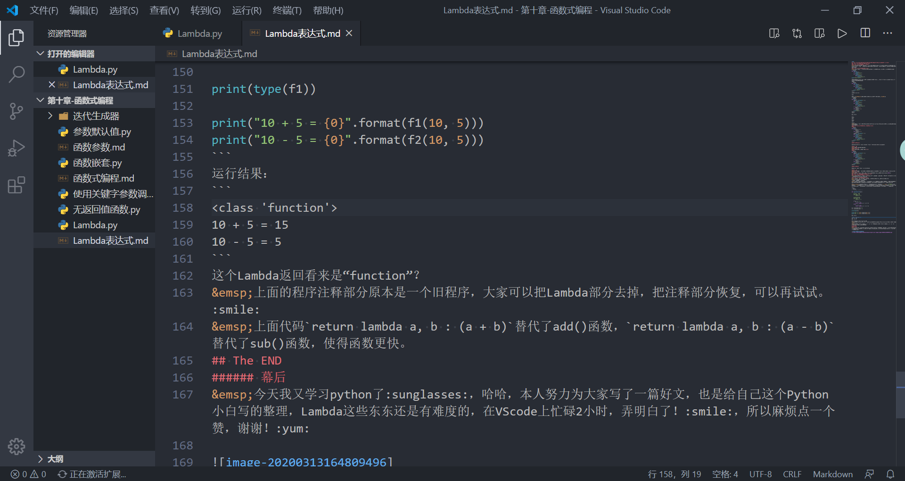Open preview to the side icon

774,33
